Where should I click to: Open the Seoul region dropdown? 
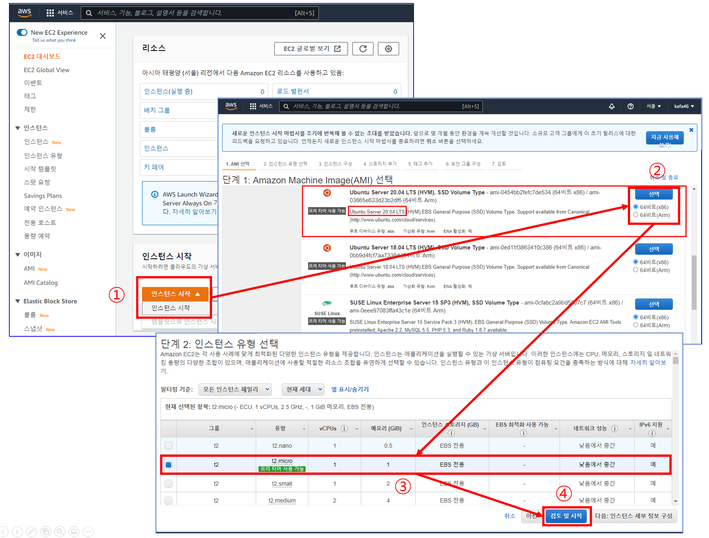pos(653,106)
